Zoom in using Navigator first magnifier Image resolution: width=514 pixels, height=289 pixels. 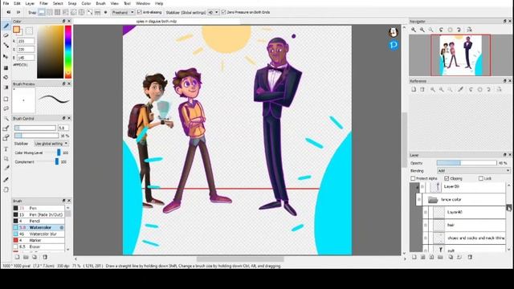coord(414,30)
